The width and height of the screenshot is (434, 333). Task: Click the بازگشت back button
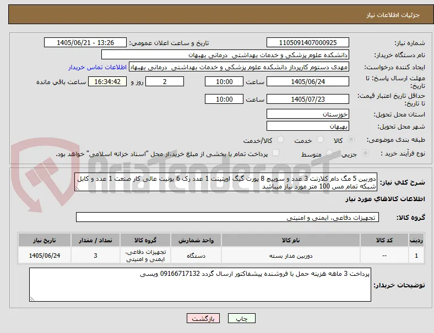(x=203, y=318)
